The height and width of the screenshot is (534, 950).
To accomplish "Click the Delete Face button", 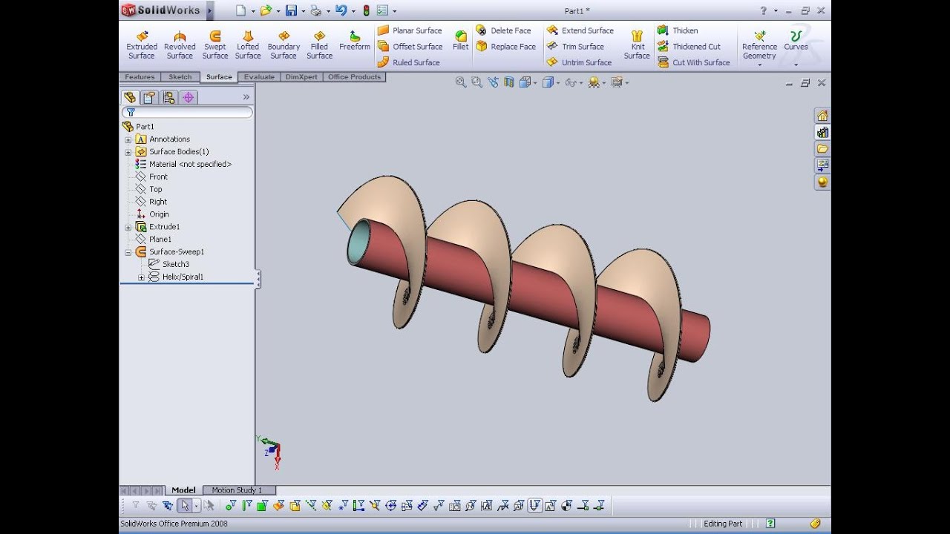I will click(504, 30).
